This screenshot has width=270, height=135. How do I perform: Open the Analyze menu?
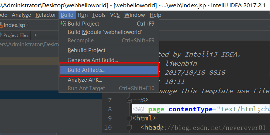(21, 15)
